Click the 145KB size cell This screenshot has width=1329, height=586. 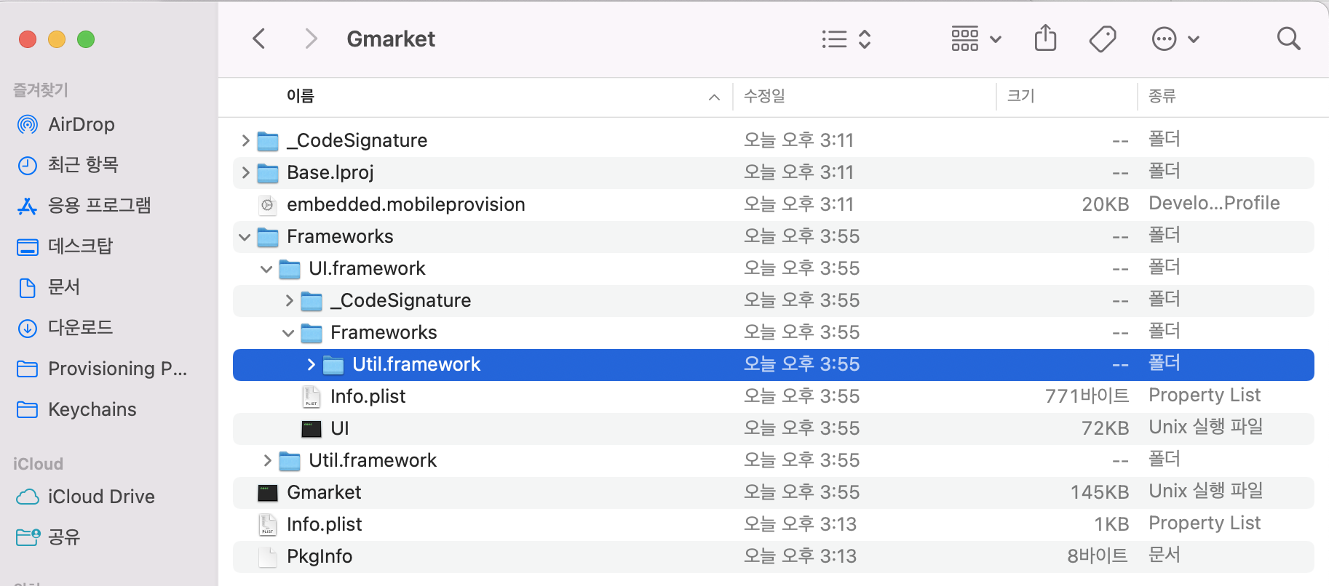(1099, 492)
